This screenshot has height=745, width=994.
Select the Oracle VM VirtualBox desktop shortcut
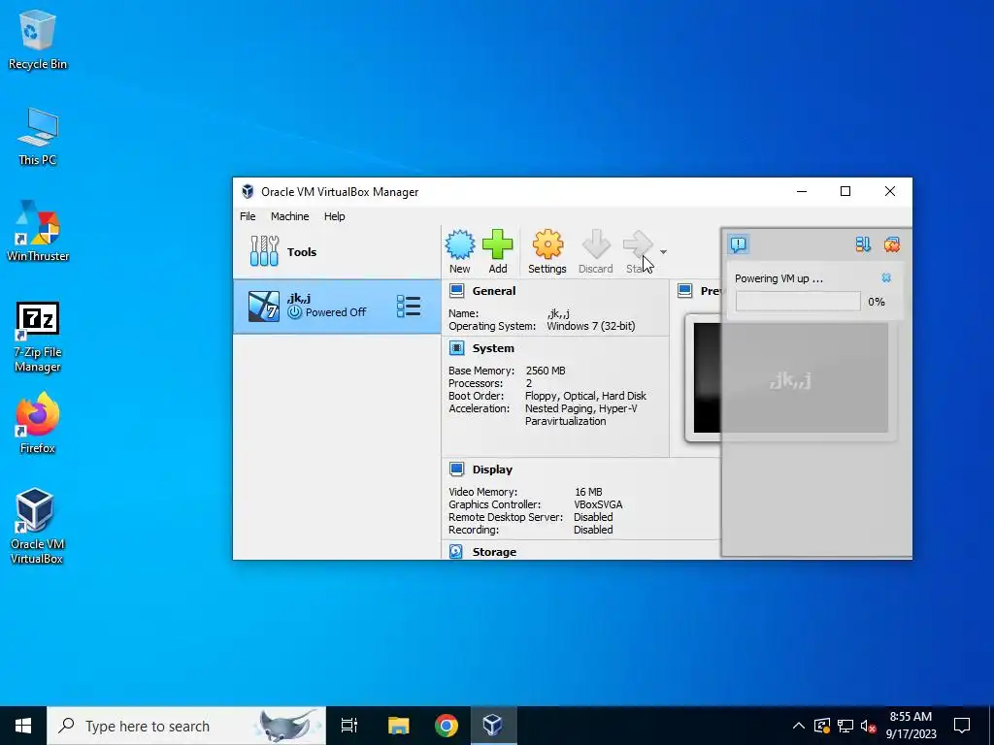pos(36,526)
